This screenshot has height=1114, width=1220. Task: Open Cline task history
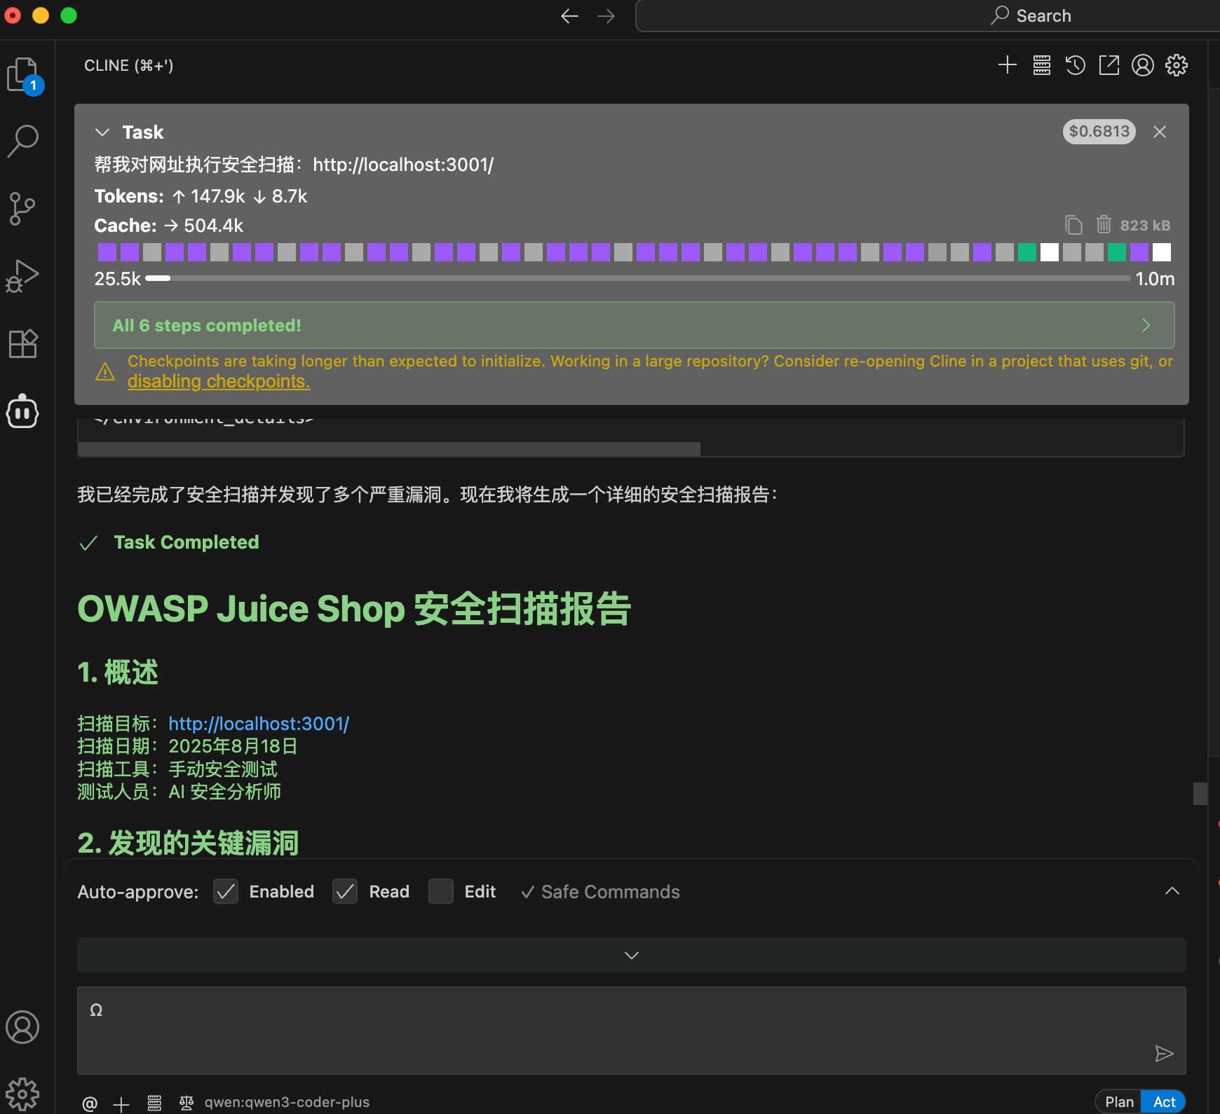click(1076, 65)
